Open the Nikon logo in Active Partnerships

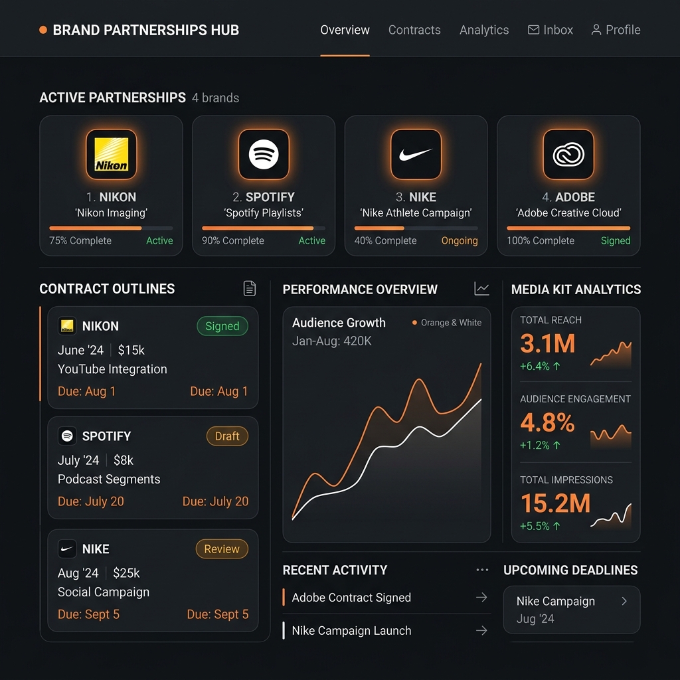112,154
